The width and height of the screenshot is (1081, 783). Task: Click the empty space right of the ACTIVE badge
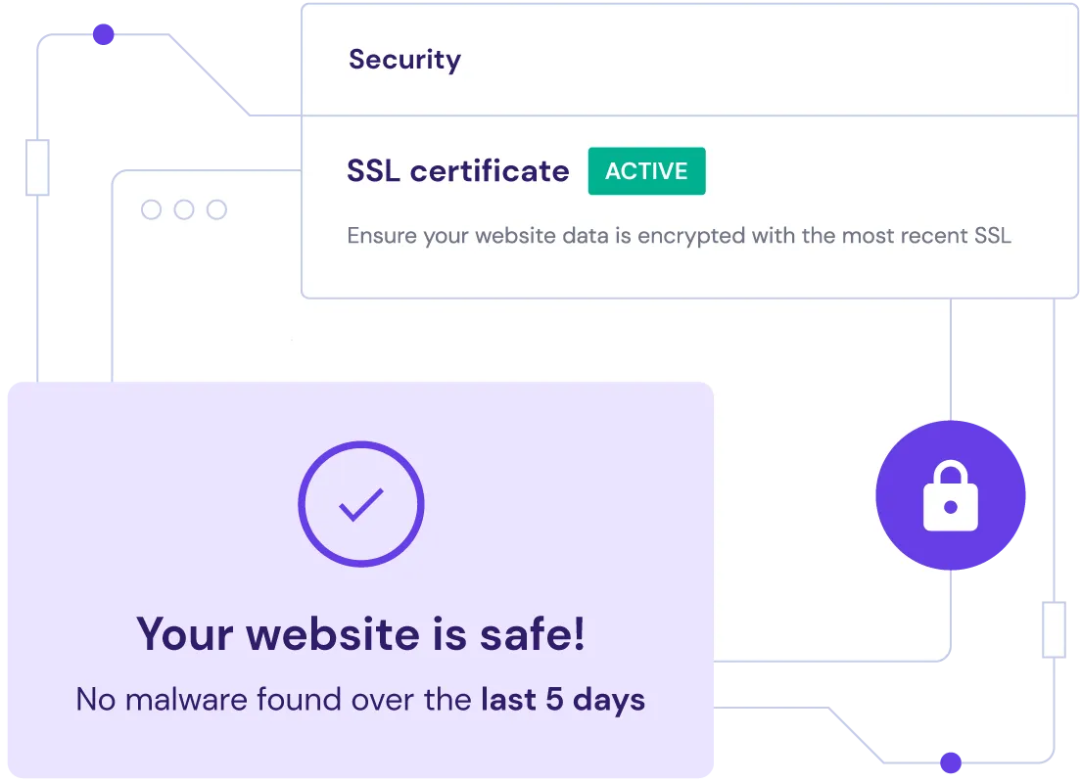point(881,171)
